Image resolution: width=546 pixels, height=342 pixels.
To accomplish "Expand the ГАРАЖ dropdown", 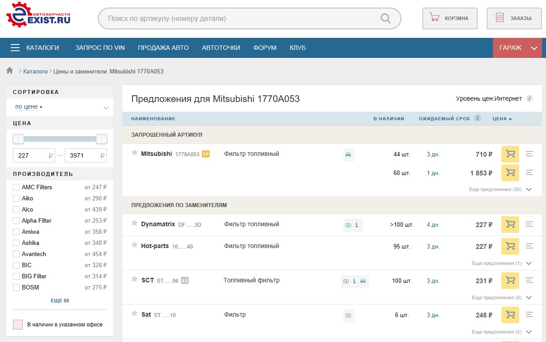I will 534,48.
